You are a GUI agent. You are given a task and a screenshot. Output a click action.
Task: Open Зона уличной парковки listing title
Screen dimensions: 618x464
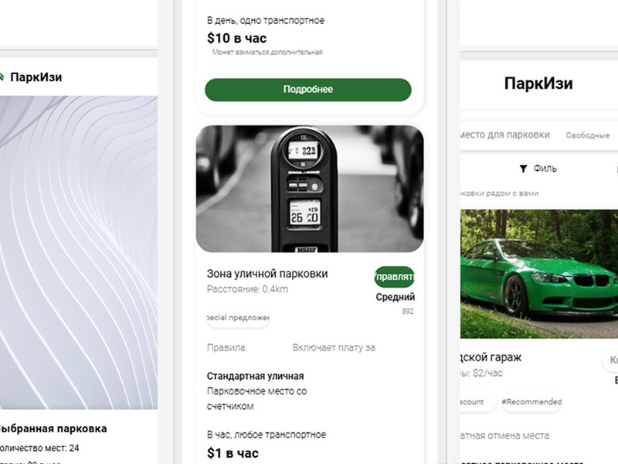click(267, 274)
